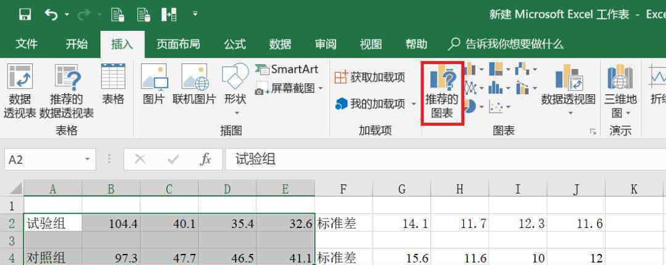666x265 pixels.
Task: Open Charts group dialog launcher
Action: tap(593, 131)
